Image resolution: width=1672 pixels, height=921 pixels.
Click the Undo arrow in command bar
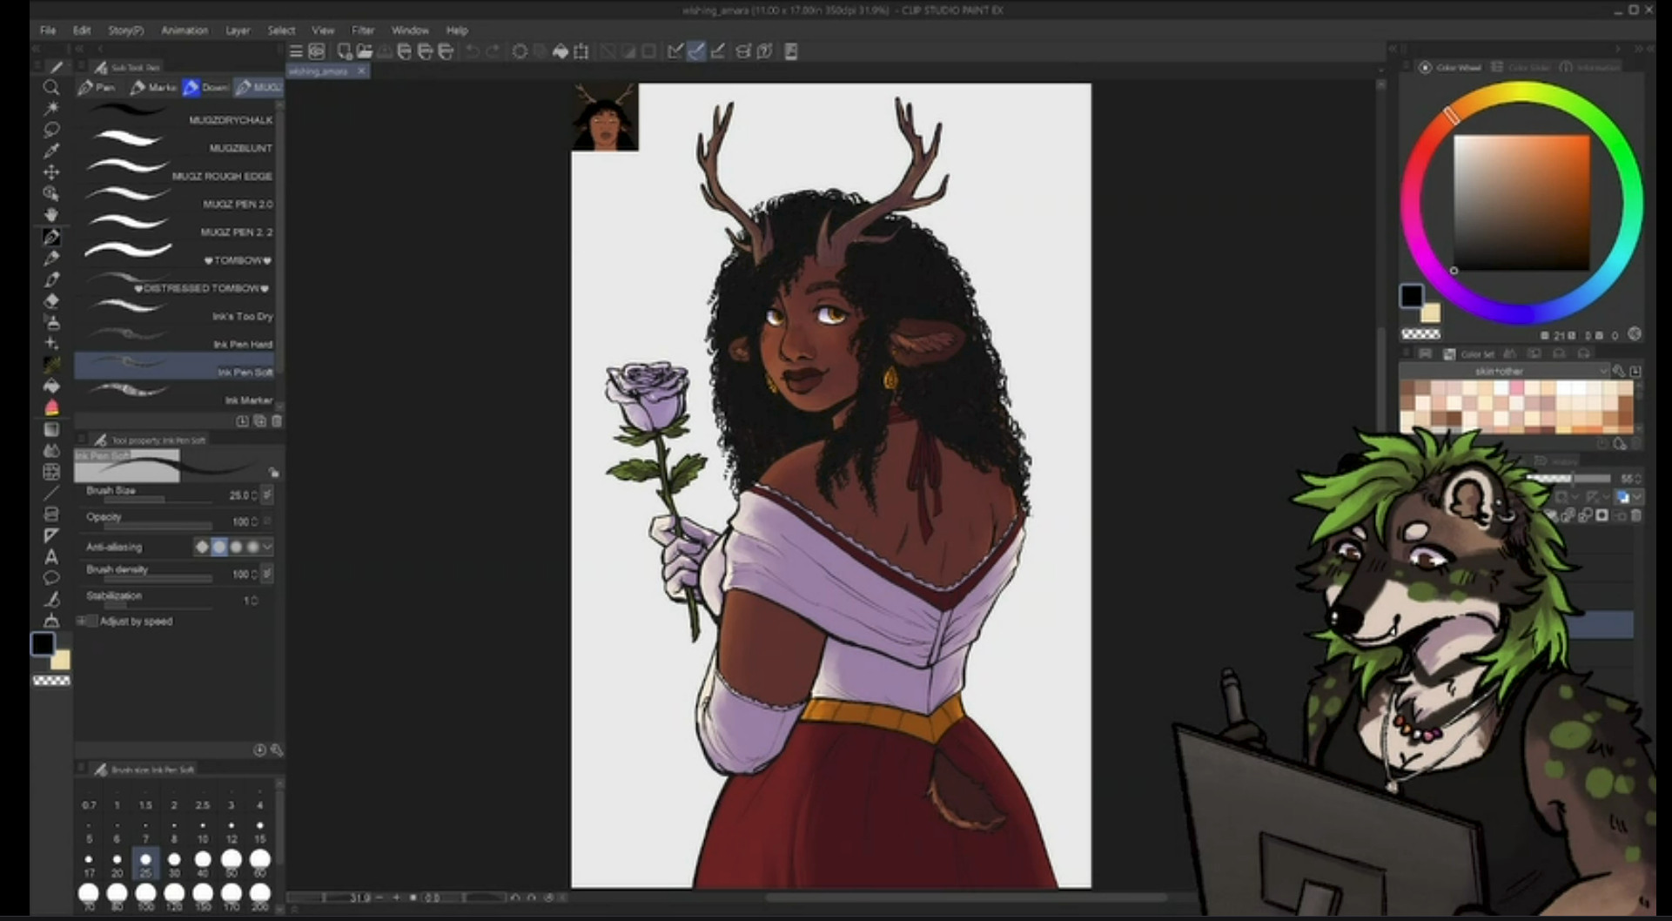(472, 51)
